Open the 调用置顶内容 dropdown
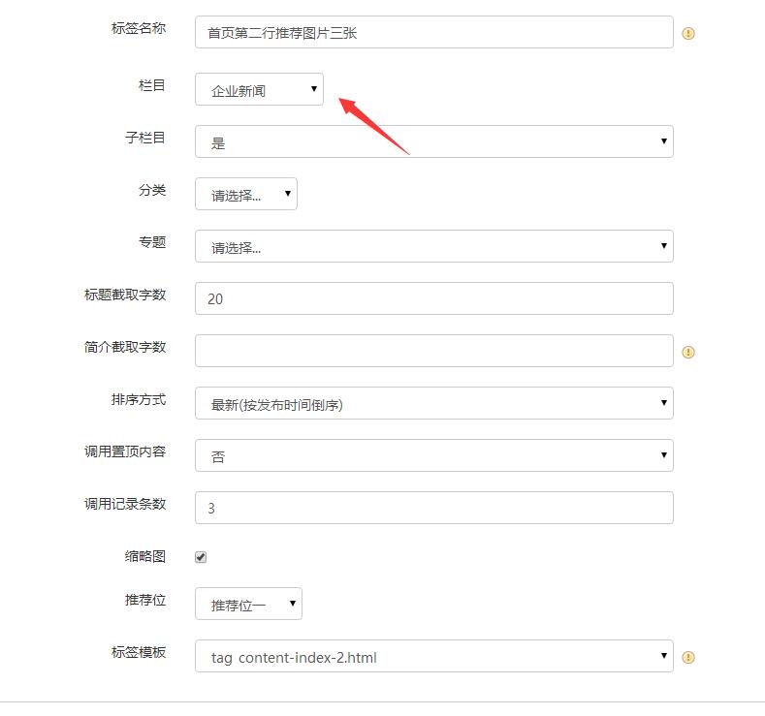Screen dimensions: 765x716 (433, 455)
